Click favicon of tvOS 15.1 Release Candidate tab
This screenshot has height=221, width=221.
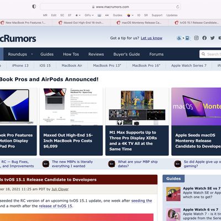[x=177, y=23]
